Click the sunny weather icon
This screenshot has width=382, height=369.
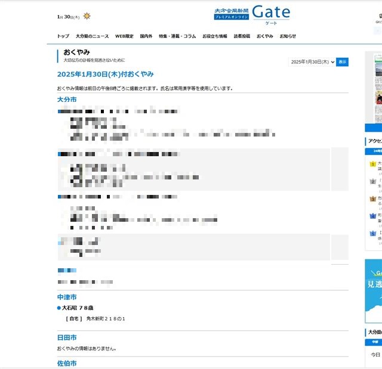(87, 16)
